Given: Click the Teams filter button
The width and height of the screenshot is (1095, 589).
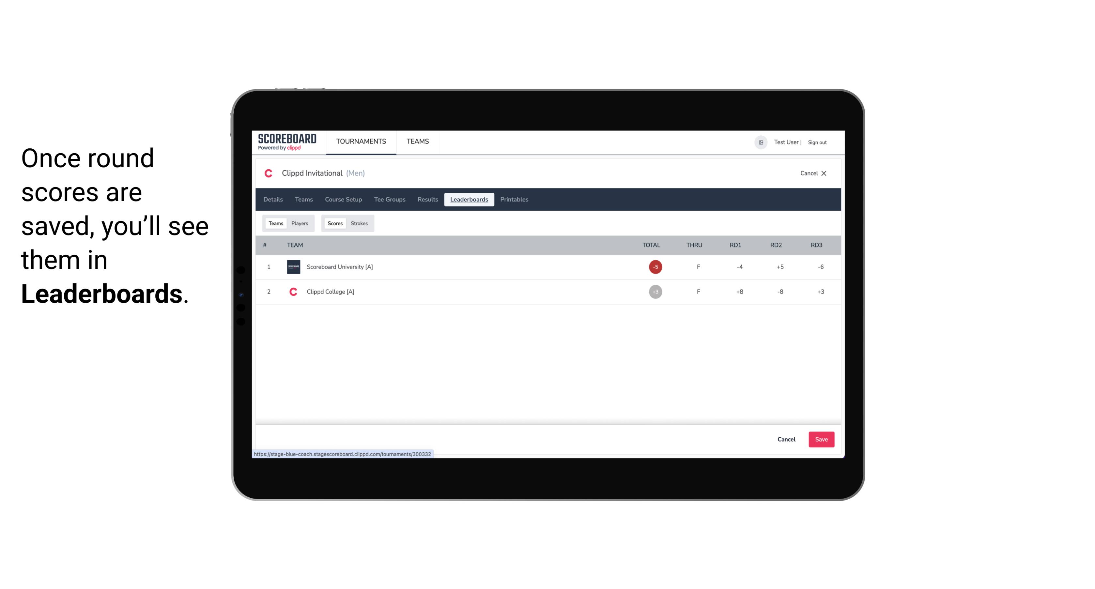Looking at the screenshot, I should (275, 223).
